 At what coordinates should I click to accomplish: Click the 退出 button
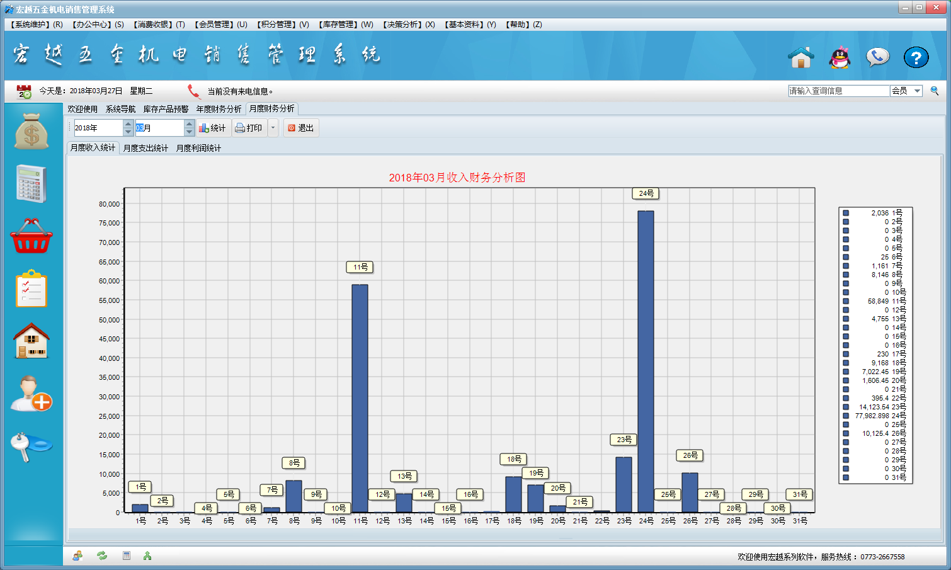300,128
